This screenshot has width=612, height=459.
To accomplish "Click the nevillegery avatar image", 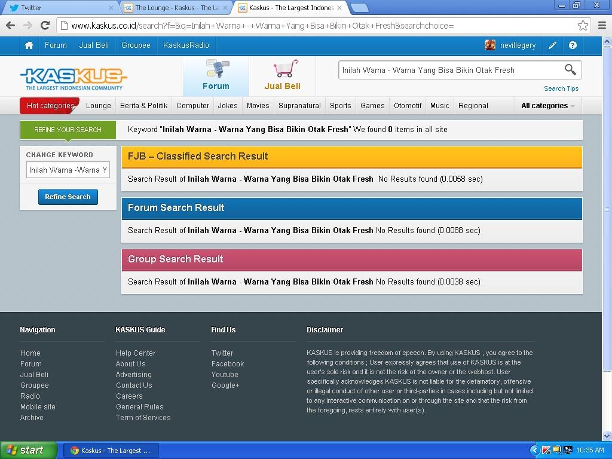I will pos(490,45).
